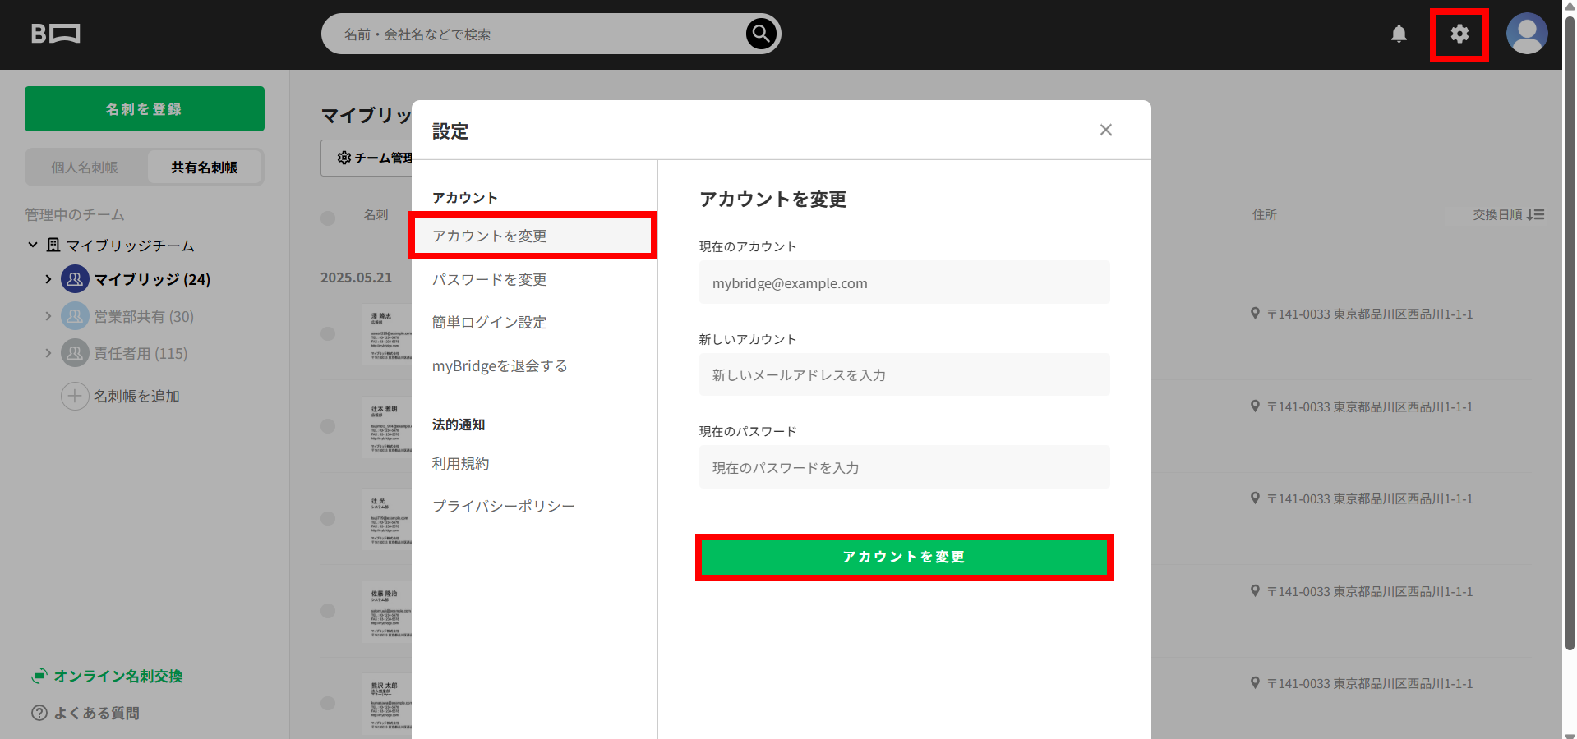Open オンライン名刺交換 link
The image size is (1577, 739).
pyautogui.click(x=118, y=676)
